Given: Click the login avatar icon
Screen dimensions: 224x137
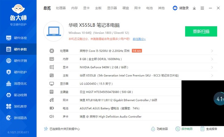Looking at the screenshot, I should pyautogui.click(x=175, y=8).
